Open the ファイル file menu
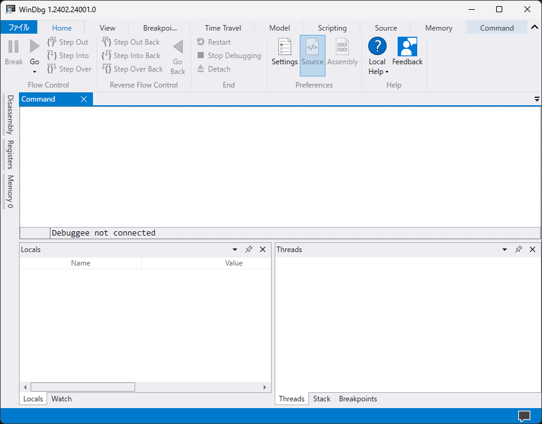 19,28
